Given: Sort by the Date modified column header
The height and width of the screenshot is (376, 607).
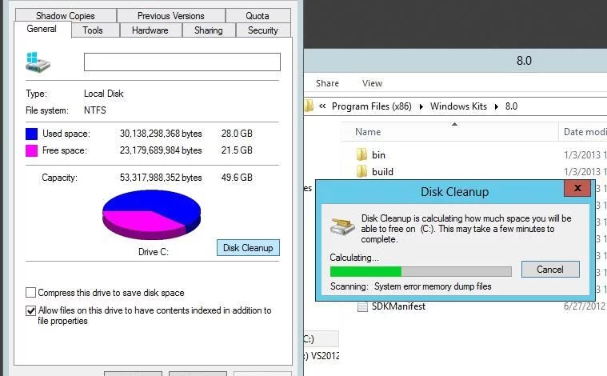Looking at the screenshot, I should 583,132.
